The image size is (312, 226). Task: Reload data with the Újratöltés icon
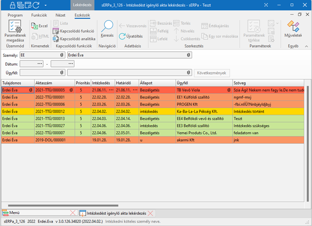(x=131, y=36)
